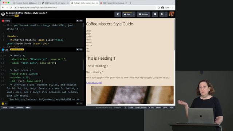The height and width of the screenshot is (131, 233).
Task: Pin this pen with the pin icon
Action: click(x=162, y=14)
